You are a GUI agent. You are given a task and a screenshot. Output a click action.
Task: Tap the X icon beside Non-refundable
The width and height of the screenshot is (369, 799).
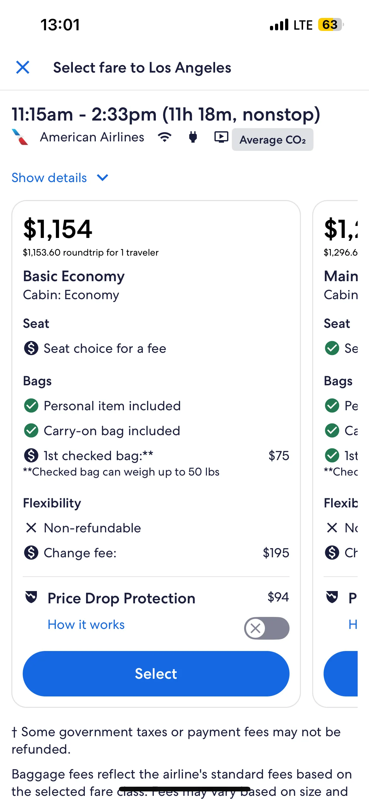point(31,528)
